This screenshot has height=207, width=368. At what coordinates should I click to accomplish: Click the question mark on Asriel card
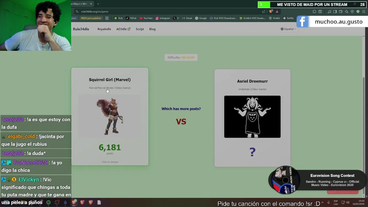tap(252, 152)
